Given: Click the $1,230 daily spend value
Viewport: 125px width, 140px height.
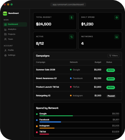Looking at the screenshot, I should (x=87, y=24).
